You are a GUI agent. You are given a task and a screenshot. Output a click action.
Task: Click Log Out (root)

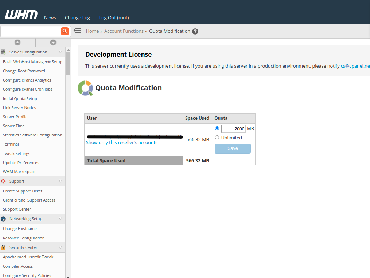coord(114,18)
